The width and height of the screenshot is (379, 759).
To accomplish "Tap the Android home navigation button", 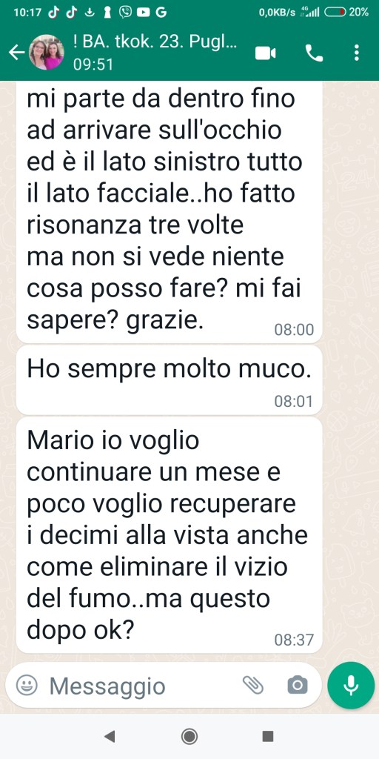I will pyautogui.click(x=189, y=737).
